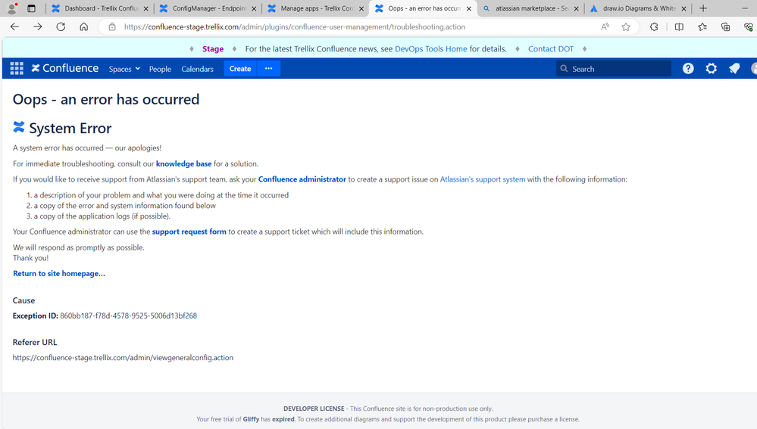757x429 pixels.
Task: Open Calendars in the header
Action: (198, 69)
